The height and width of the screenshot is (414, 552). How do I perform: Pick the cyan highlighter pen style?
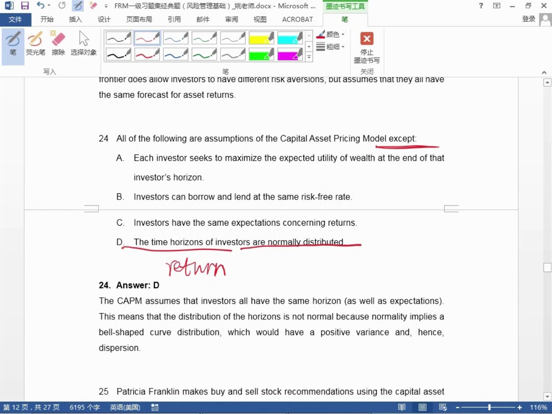tap(290, 38)
